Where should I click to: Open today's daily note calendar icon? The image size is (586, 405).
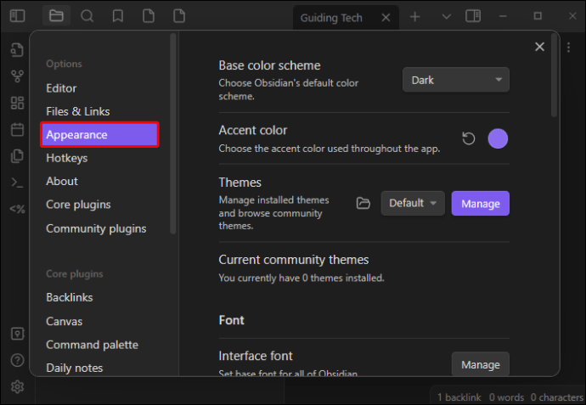[x=17, y=130]
